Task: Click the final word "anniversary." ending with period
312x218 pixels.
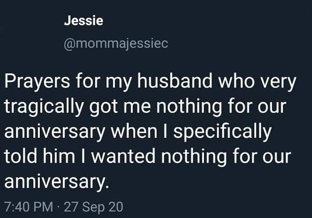Action: [x=57, y=181]
